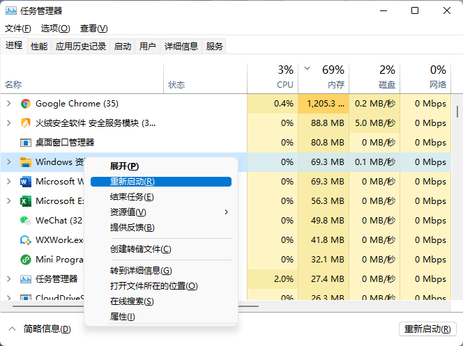Viewport: 463px width, 346px height.
Task: Expand the Microsoft Word process group
Action: pos(9,181)
